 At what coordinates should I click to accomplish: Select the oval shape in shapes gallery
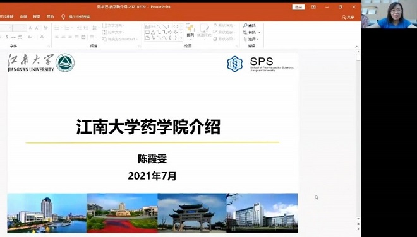[176, 26]
